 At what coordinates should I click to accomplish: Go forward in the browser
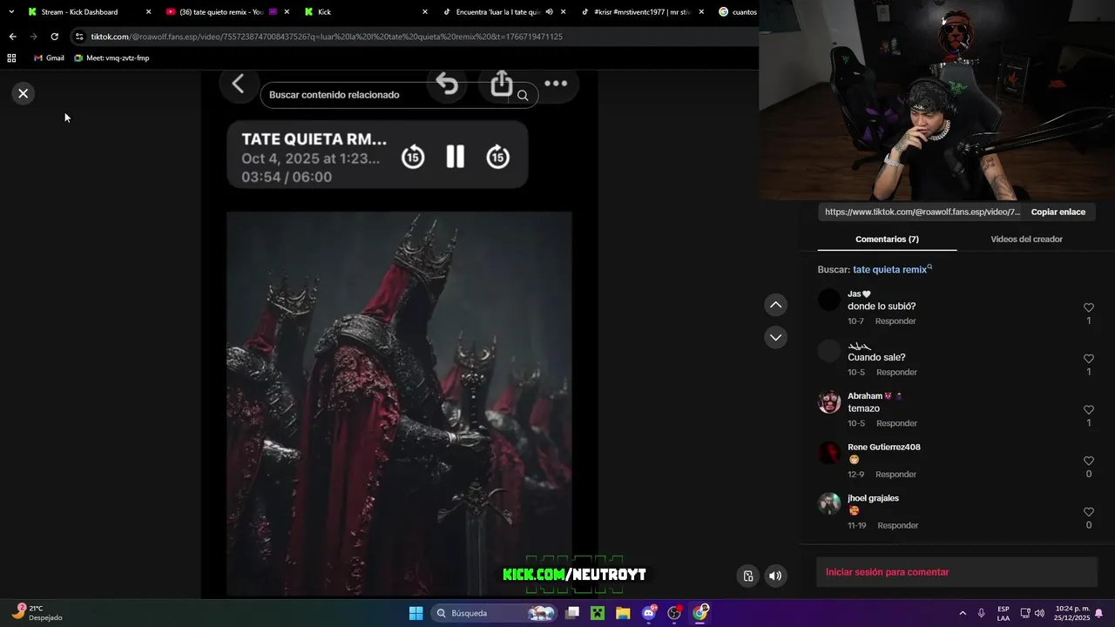(x=33, y=37)
